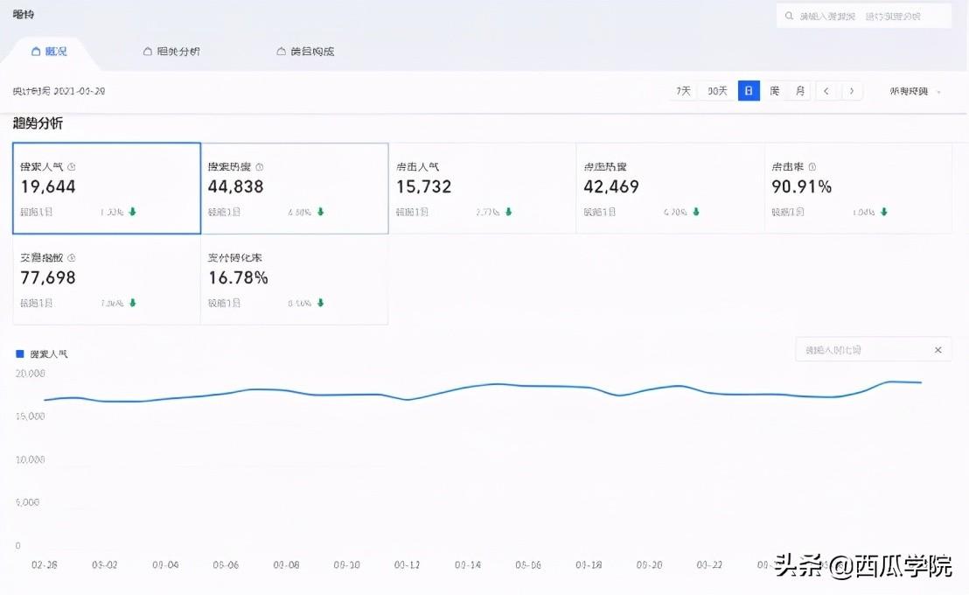Clear comparison input with the X icon
This screenshot has width=969, height=595.
click(938, 350)
